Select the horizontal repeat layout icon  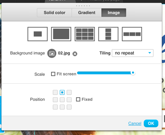(x=132, y=34)
